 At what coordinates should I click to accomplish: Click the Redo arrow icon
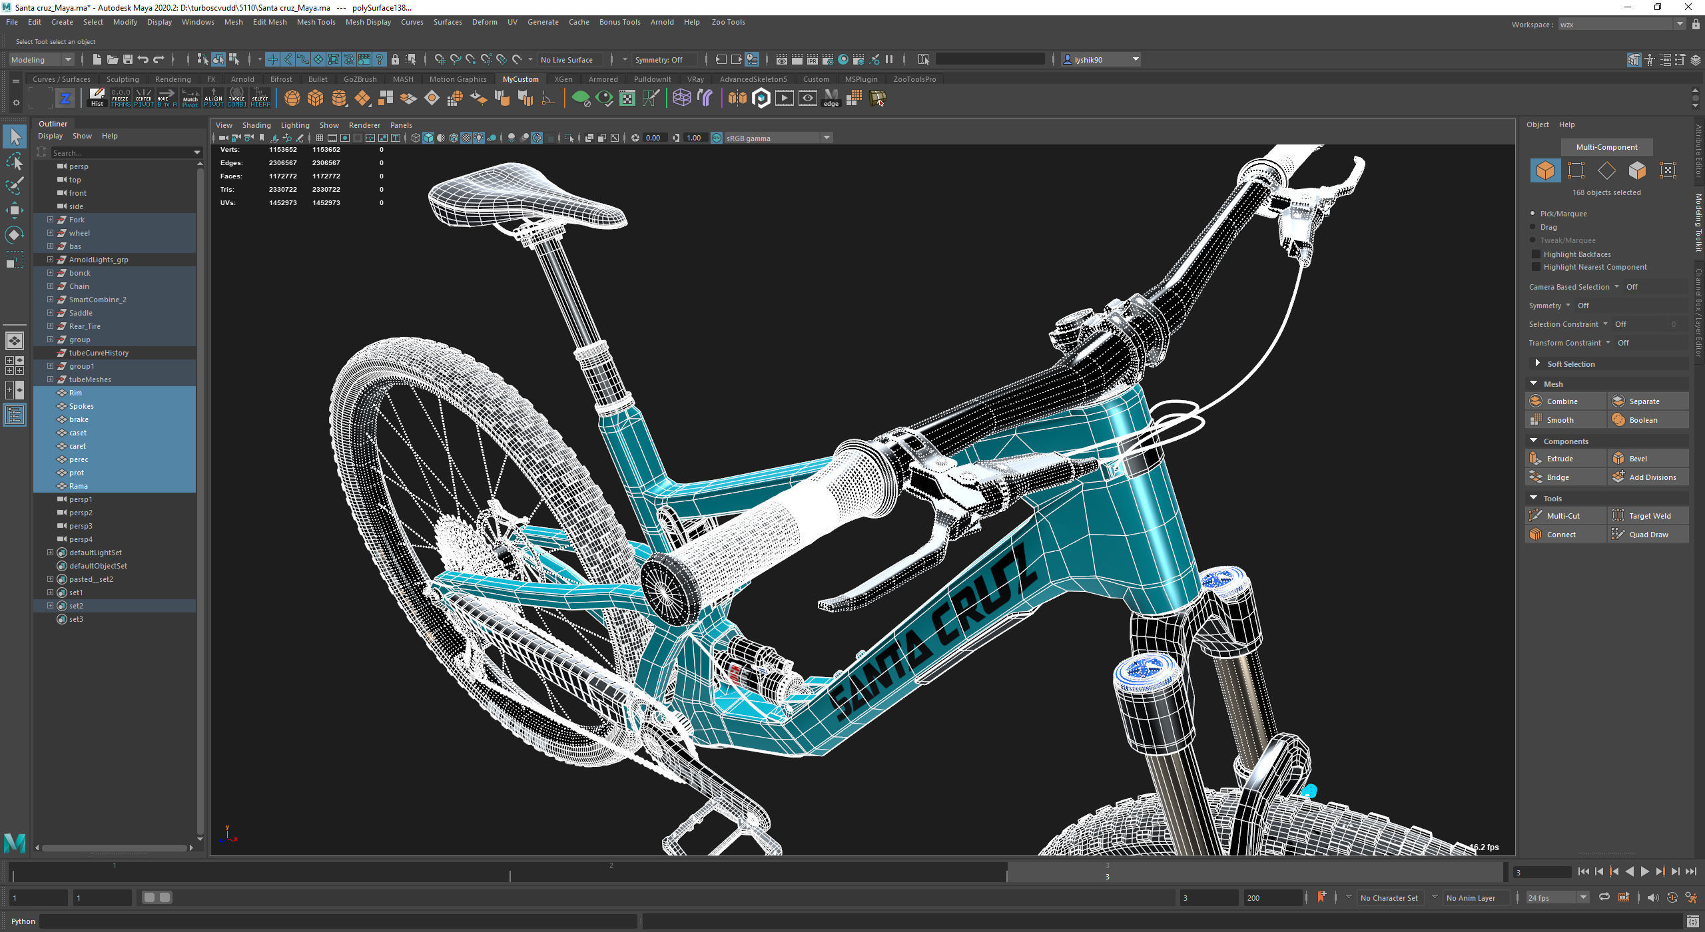point(159,60)
